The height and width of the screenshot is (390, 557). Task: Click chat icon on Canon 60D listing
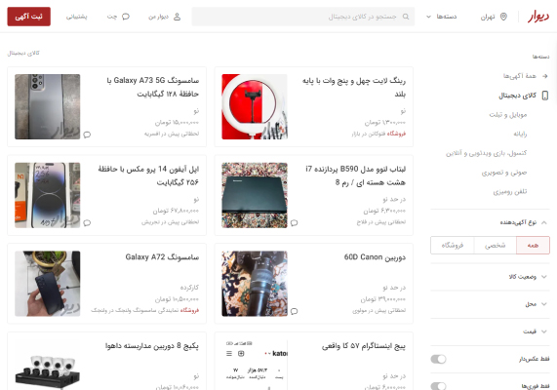tap(295, 311)
